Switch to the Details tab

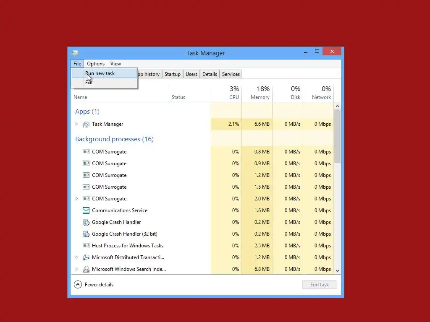(x=210, y=74)
